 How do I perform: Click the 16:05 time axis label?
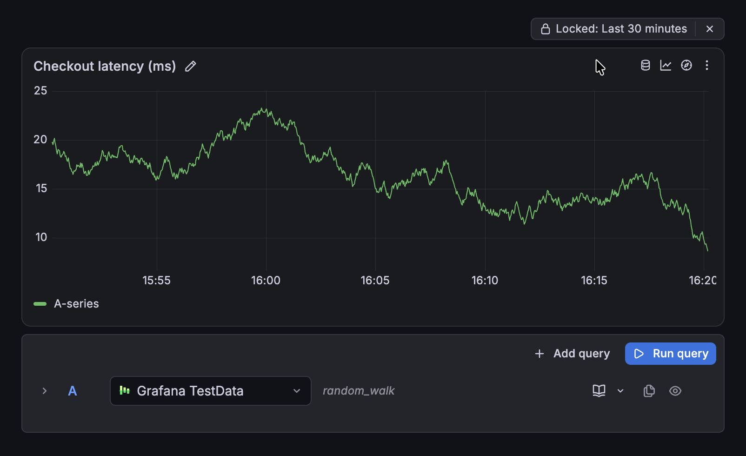tap(375, 281)
